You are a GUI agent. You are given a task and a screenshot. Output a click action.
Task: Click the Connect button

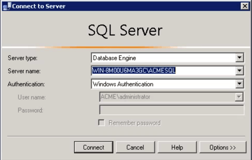click(94, 147)
